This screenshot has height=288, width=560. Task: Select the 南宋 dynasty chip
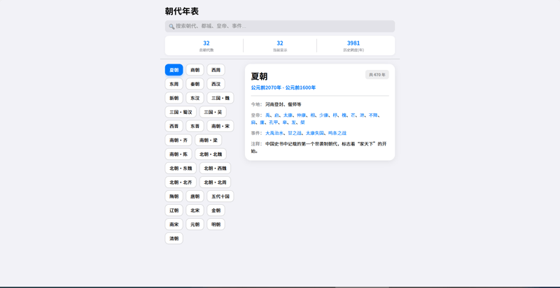pos(174,224)
